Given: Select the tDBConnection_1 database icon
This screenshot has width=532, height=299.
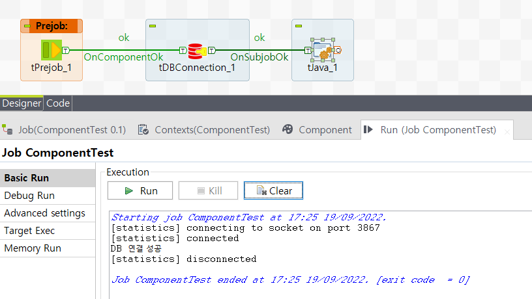Looking at the screenshot, I should (197, 51).
